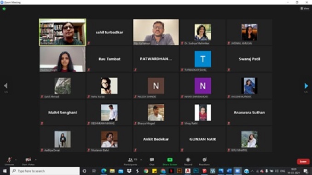Viewport: 312px width, 175px height.
Task: Open Microsoft Word from taskbar
Action: 229,171
